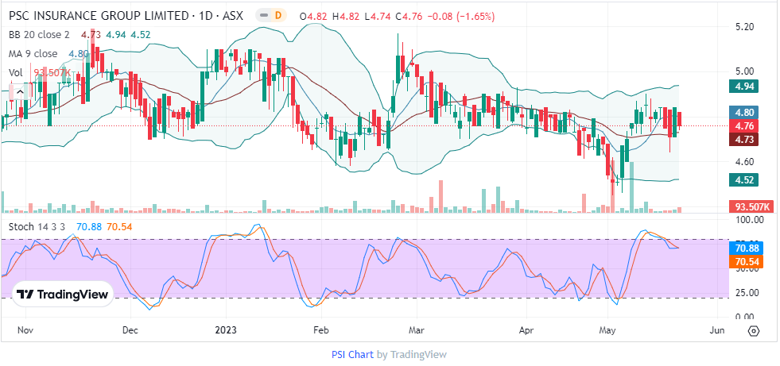
Task: Select the BB 20 close 2 indicator legend
Action: pos(40,34)
